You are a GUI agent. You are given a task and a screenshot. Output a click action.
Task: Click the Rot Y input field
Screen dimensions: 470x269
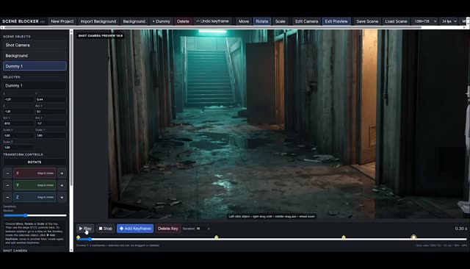(18, 123)
